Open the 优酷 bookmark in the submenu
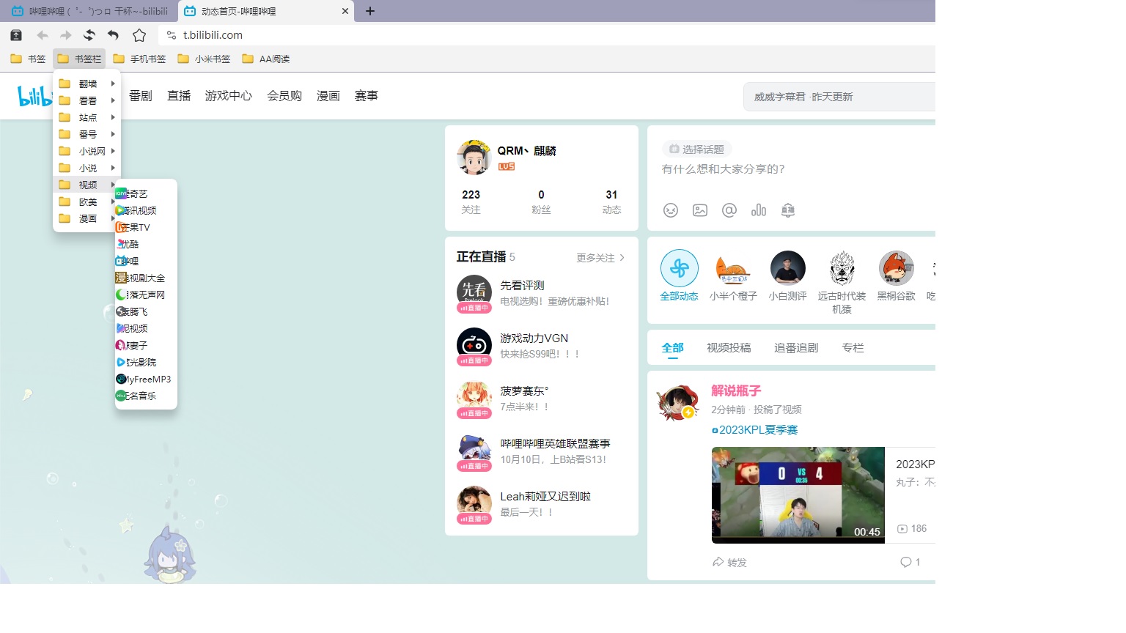 [146, 244]
